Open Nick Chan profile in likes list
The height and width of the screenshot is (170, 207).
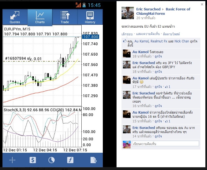(182, 41)
